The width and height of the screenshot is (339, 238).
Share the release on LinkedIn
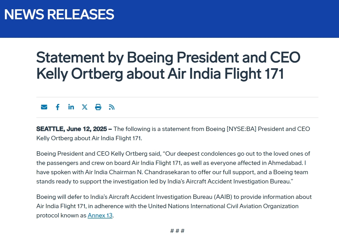coord(71,107)
